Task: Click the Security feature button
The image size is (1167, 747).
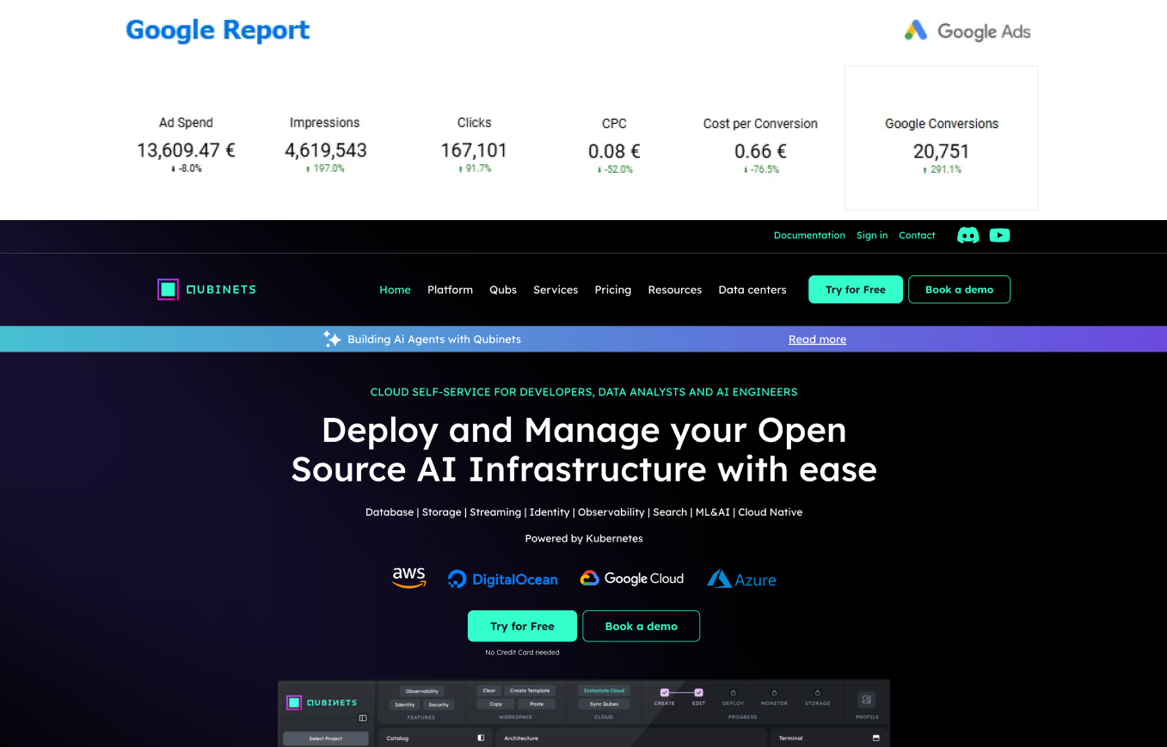Action: [x=439, y=705]
